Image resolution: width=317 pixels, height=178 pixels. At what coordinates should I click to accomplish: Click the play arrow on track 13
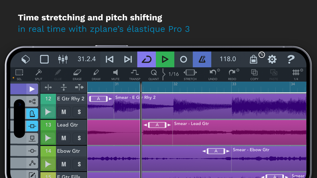point(48,138)
